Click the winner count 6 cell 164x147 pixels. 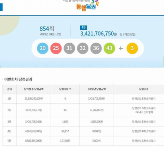65,99
